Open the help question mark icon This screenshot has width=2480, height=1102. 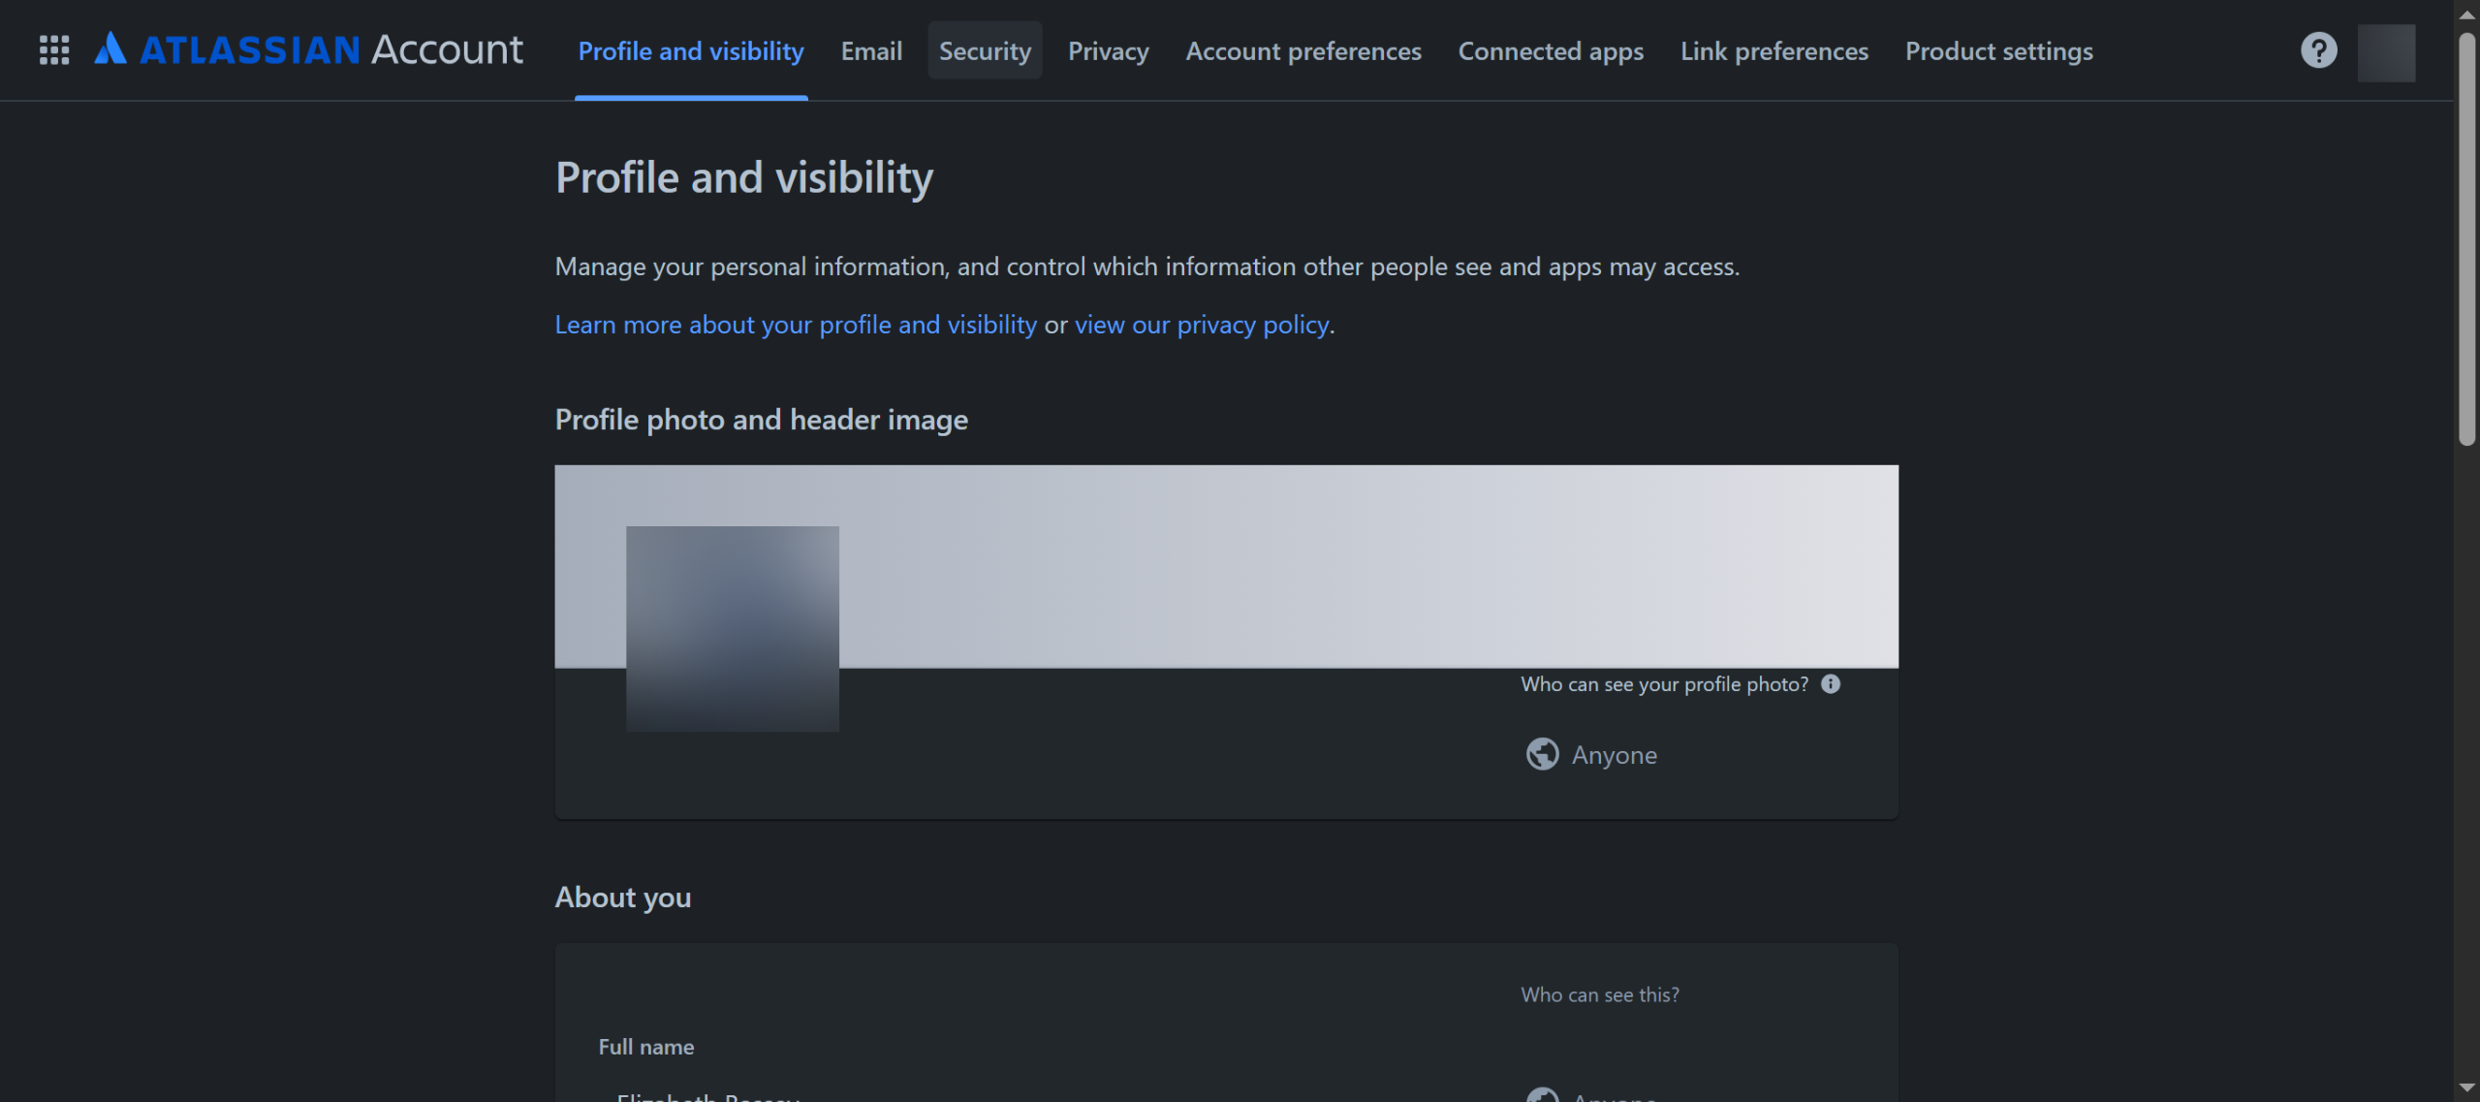[2318, 50]
